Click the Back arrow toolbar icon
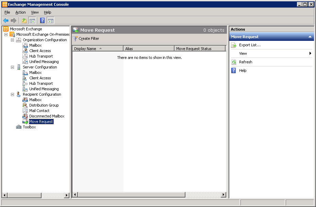 (x=6, y=20)
